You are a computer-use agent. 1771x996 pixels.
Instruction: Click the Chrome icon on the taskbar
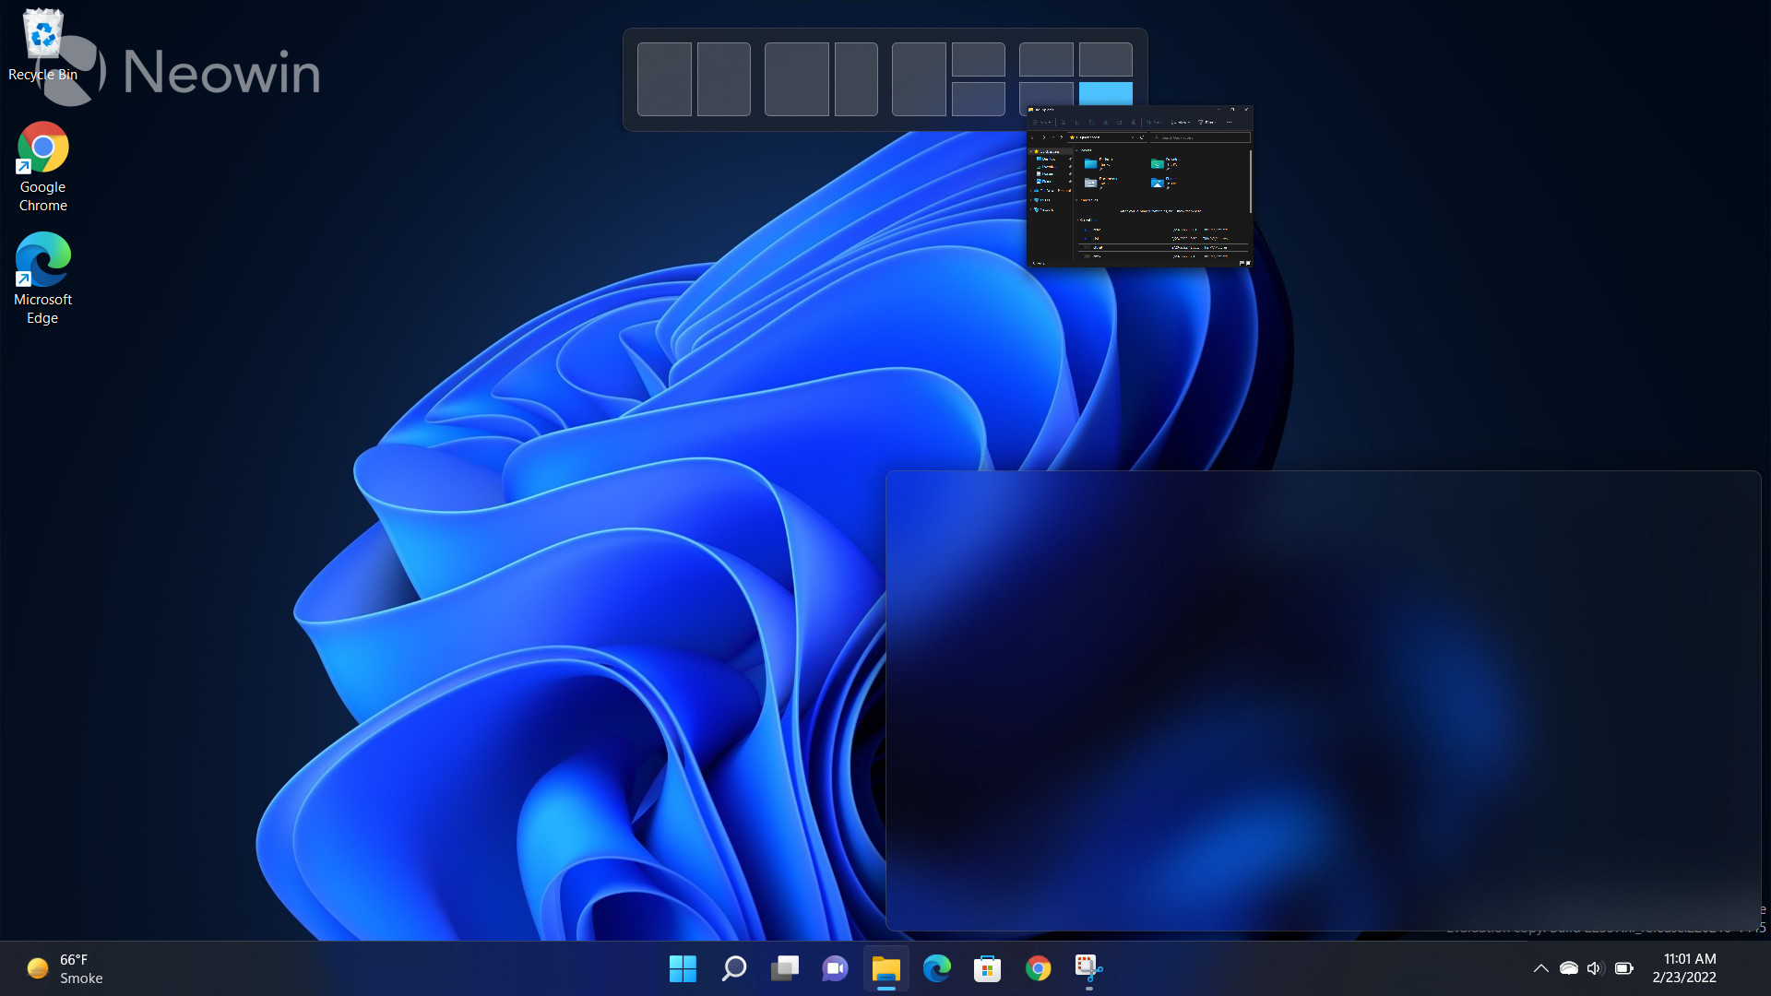(1038, 968)
